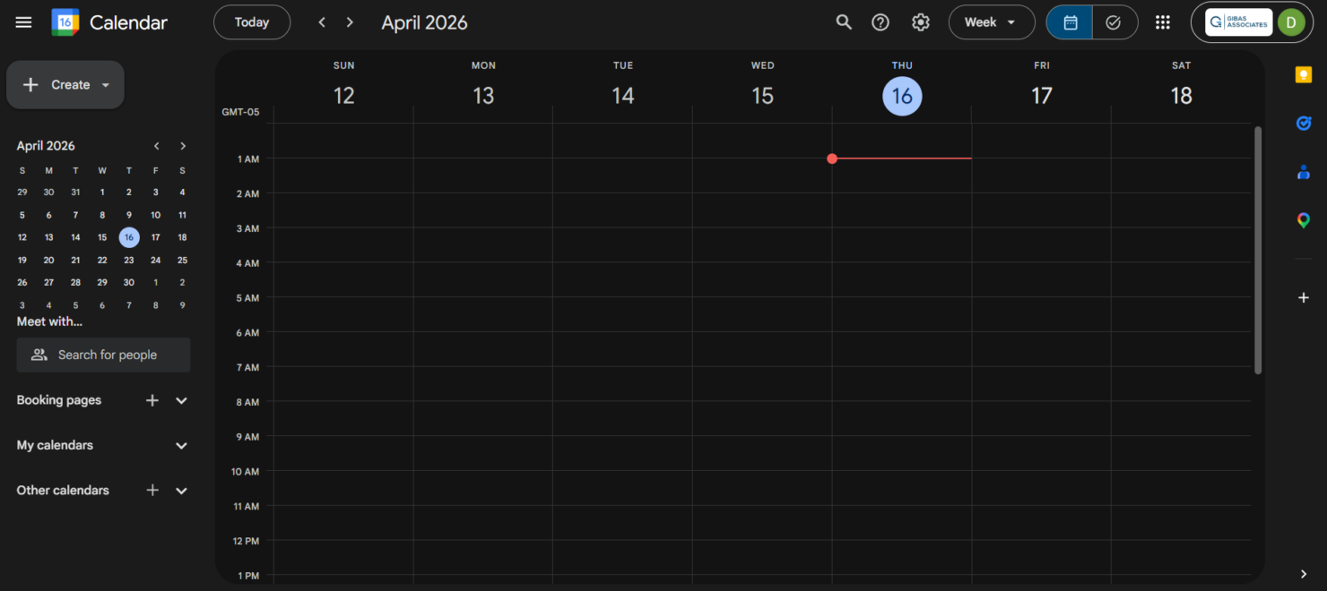Screen dimensions: 1327x591
Task: Switch to the Tasks view tab
Action: tap(1115, 21)
